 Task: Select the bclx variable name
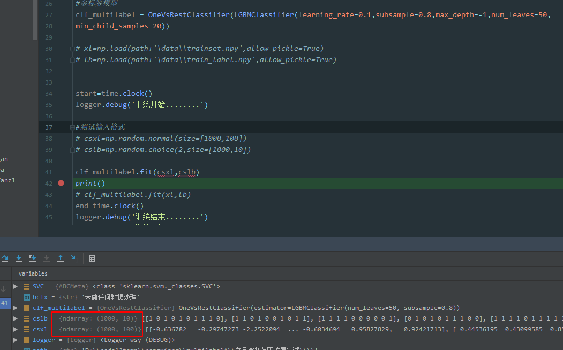point(40,297)
